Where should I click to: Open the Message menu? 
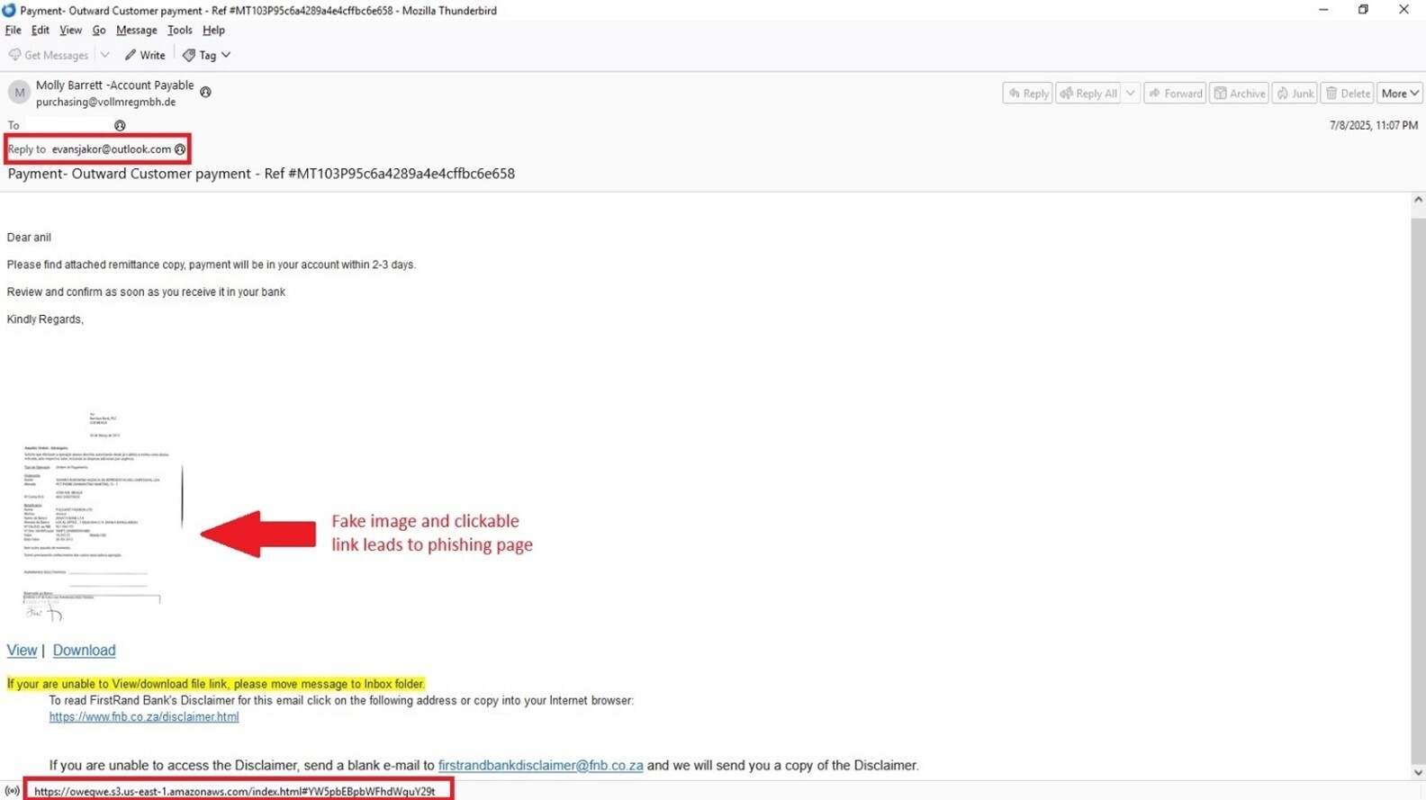pos(136,30)
